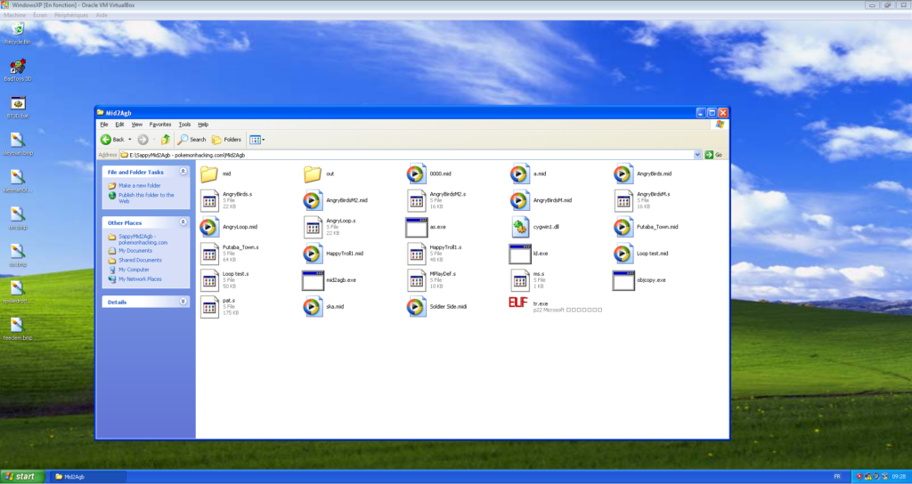Click the Up folder toolbar icon

point(166,140)
